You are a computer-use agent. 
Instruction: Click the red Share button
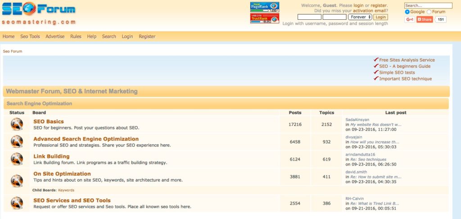(x=424, y=19)
